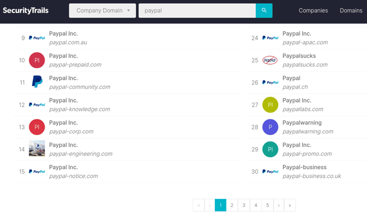Screen dimensions: 367x218
Task: Click PayPal logo for paypal-apac.com
Action: (270, 38)
